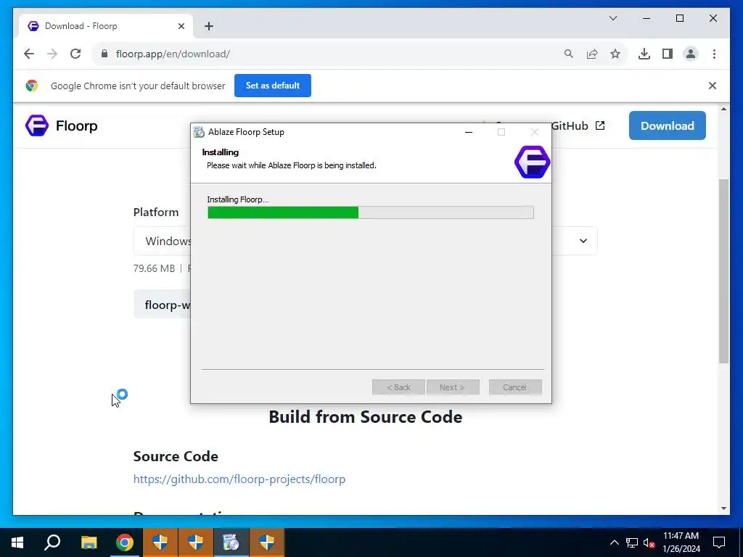Screen dimensions: 743x557
Task: Bookmark this page with the star icon
Action: (615, 54)
